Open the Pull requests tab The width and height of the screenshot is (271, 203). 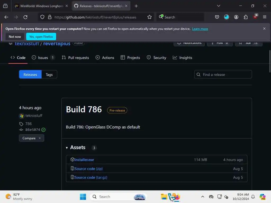click(75, 58)
